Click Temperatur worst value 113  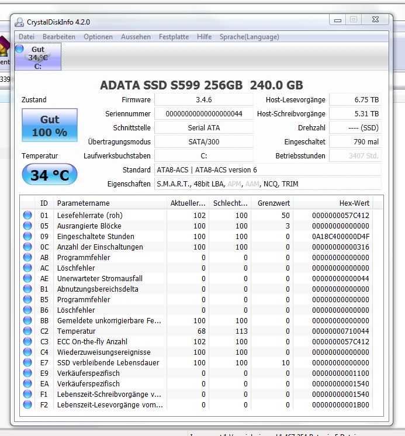(x=241, y=331)
